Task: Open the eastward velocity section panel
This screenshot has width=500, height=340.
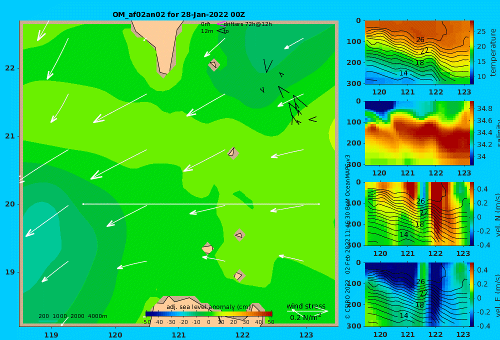Action: (417, 294)
